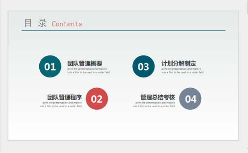Select the heading 团队管理程序
248x153 pixels.
click(64, 97)
